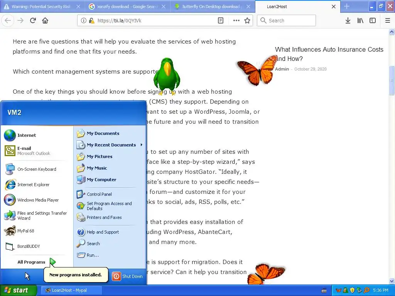Image resolution: width=395 pixels, height=296 pixels.
Task: Click the browser Forward arrow button
Action: [x=20, y=21]
